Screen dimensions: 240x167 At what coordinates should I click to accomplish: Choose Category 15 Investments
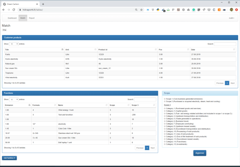[x=165, y=144]
